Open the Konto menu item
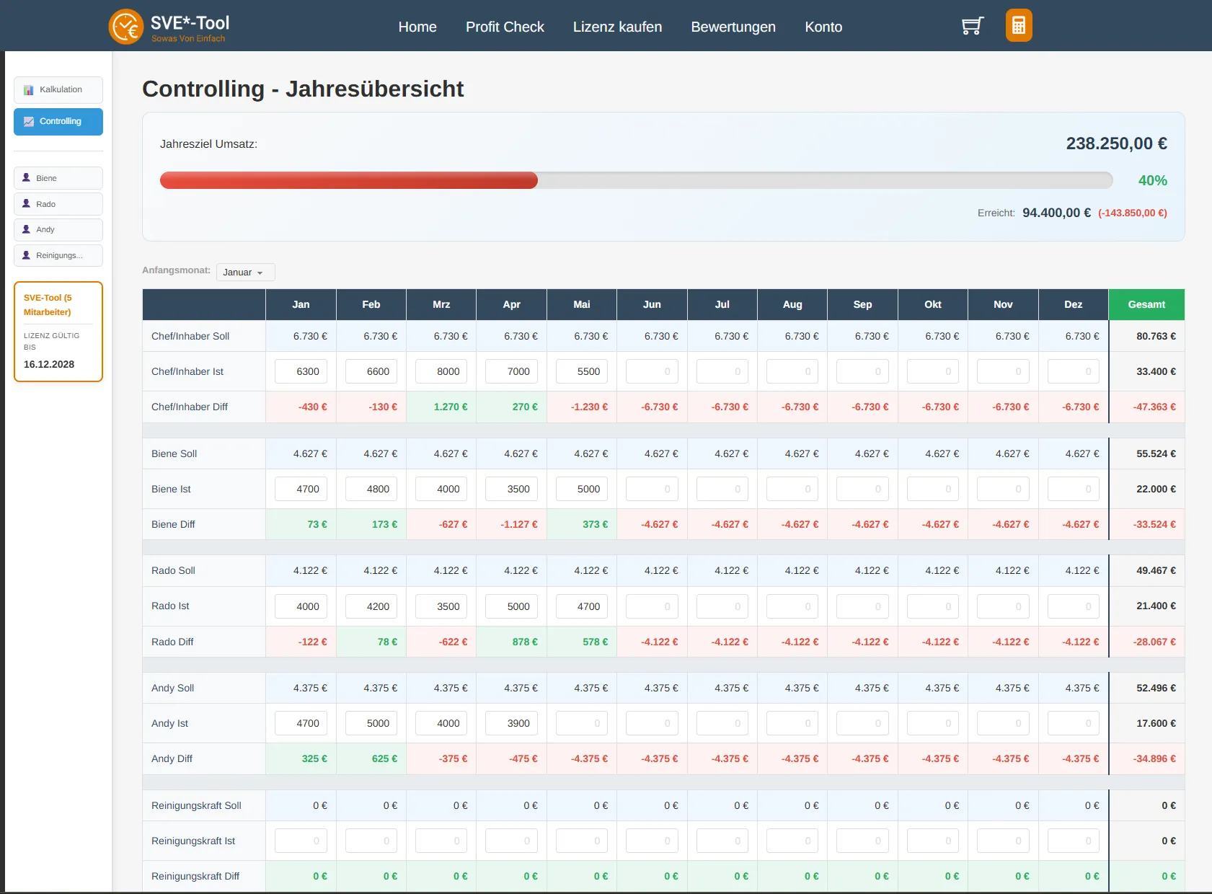Image resolution: width=1212 pixels, height=894 pixels. coord(823,27)
